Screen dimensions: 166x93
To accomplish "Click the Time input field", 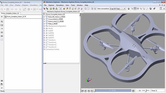I will (160, 91).
